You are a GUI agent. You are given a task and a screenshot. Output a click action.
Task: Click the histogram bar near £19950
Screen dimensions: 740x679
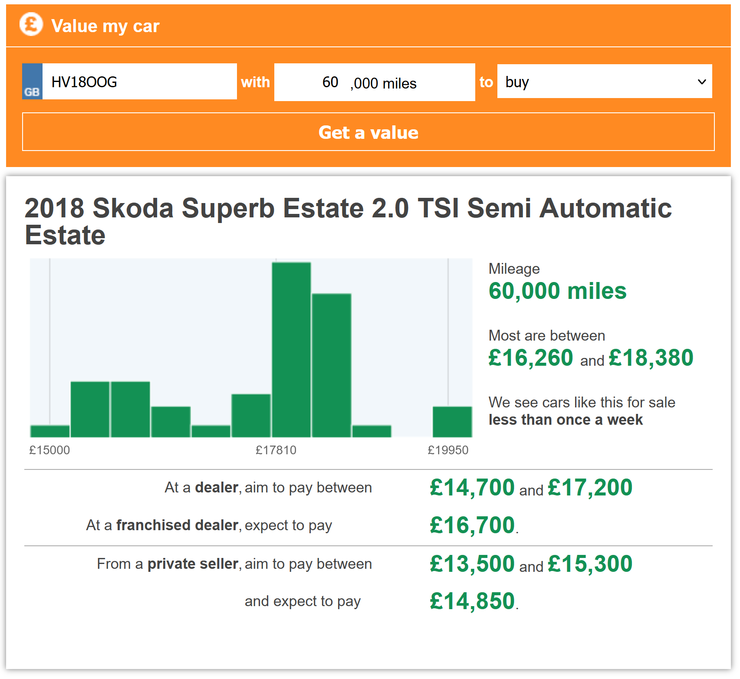[452, 422]
